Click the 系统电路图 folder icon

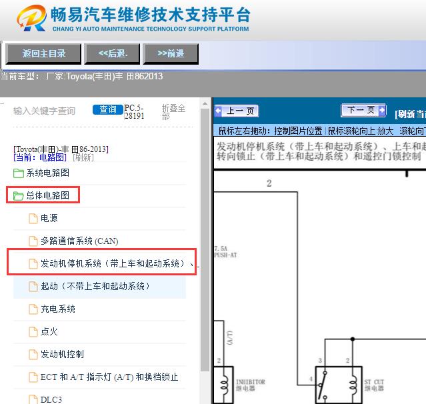click(19, 173)
